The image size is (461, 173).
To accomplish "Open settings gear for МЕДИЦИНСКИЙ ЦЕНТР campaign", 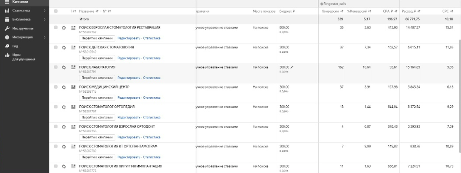I will coord(64,87).
